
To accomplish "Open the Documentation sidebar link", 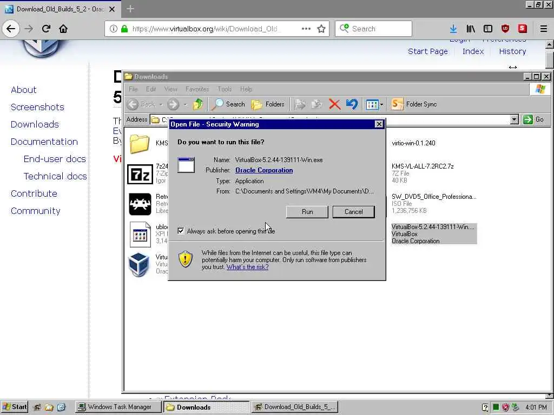I will tap(44, 142).
